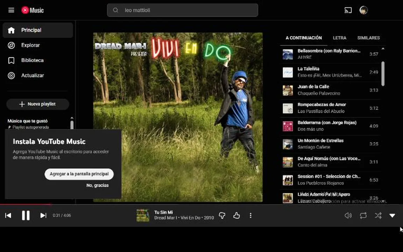Click the search field containing leo mattioli

pos(183,10)
